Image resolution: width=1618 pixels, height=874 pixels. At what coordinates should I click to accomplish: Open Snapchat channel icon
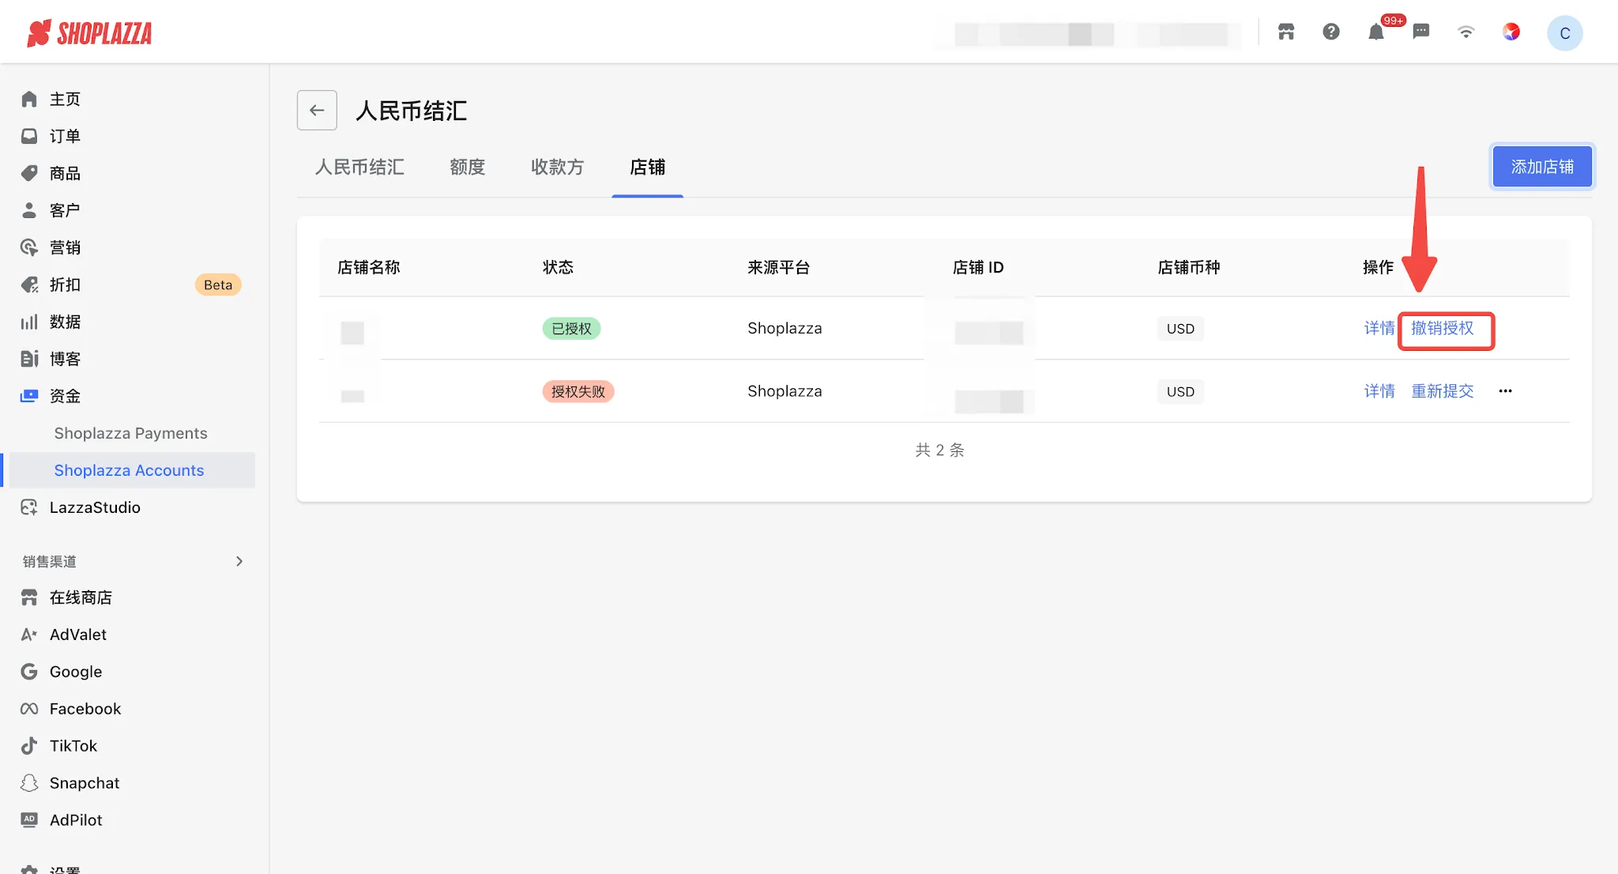pyautogui.click(x=29, y=783)
